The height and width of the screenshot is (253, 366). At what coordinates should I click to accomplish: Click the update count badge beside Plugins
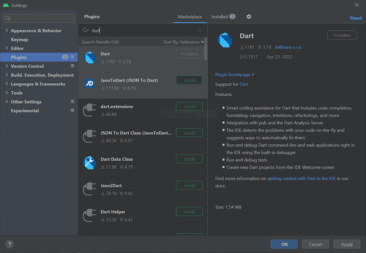[x=65, y=57]
